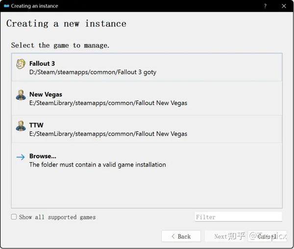The width and height of the screenshot is (294, 249).
Task: Click the TTW installation path text
Action: [108, 134]
